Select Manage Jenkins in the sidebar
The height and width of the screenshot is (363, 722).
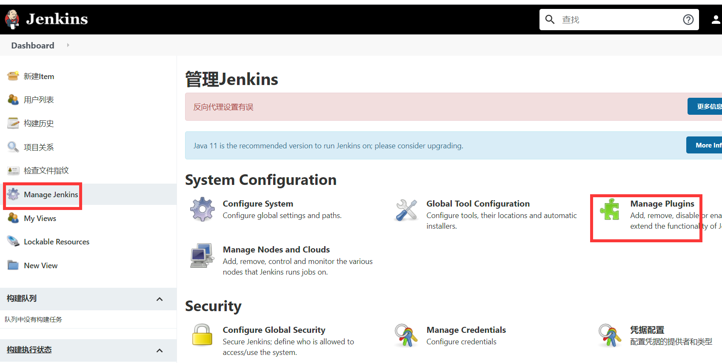tap(51, 195)
